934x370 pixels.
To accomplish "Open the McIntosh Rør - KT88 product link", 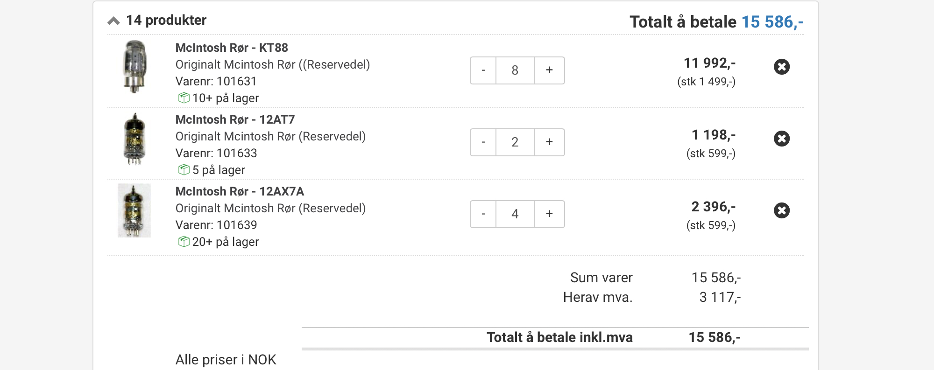I will pyautogui.click(x=232, y=48).
